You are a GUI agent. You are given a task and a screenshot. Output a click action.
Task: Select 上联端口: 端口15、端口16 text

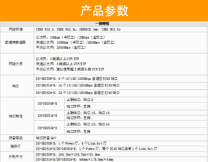click(88, 113)
